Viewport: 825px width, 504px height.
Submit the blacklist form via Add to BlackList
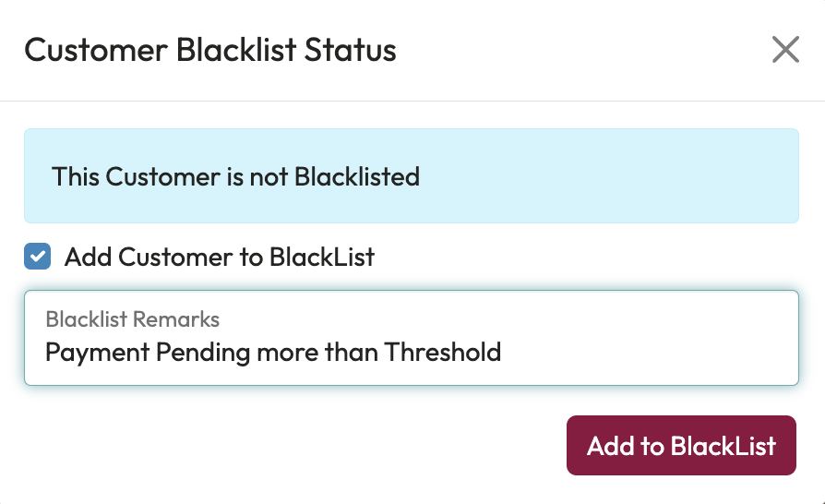[x=681, y=446]
